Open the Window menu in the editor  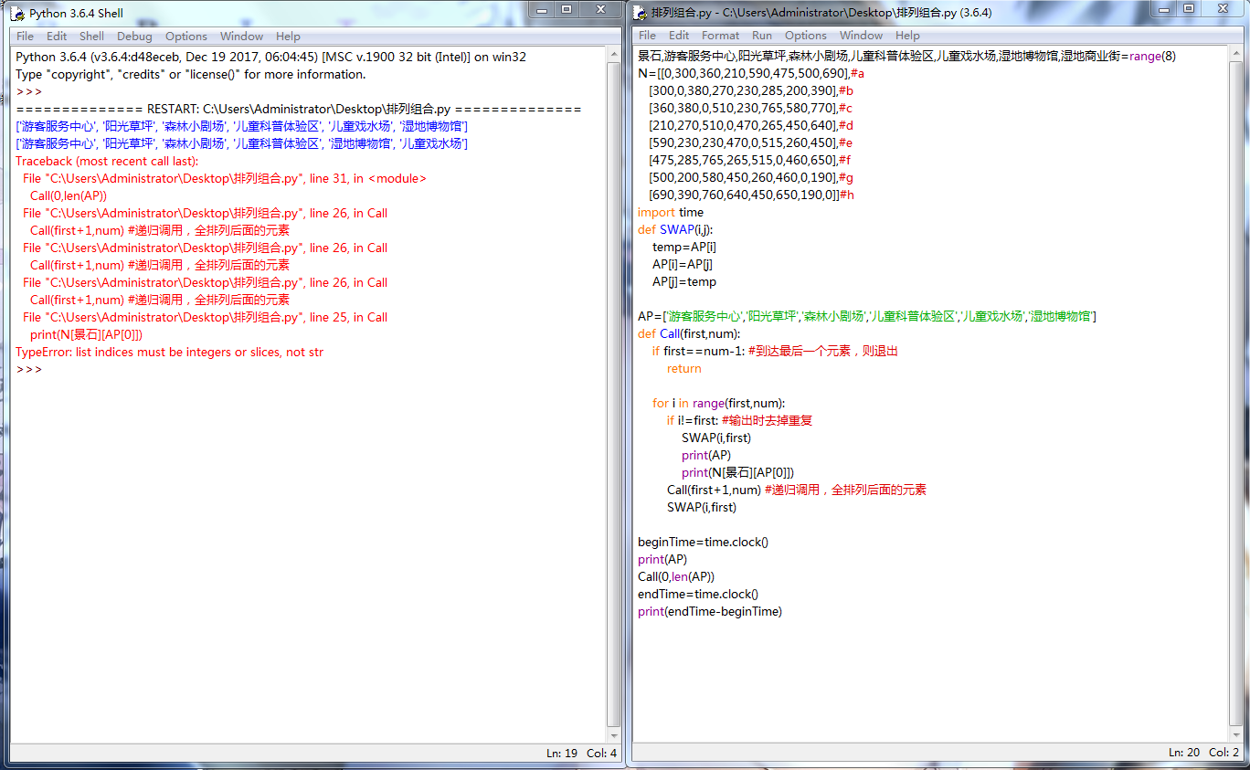[861, 36]
